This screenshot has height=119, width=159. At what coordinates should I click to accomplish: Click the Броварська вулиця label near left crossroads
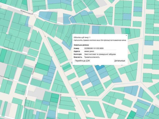(27, 12)
